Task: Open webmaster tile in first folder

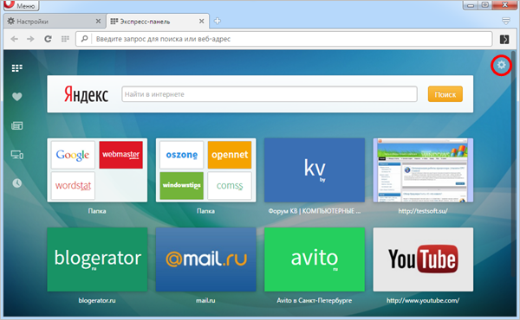Action: [121, 155]
